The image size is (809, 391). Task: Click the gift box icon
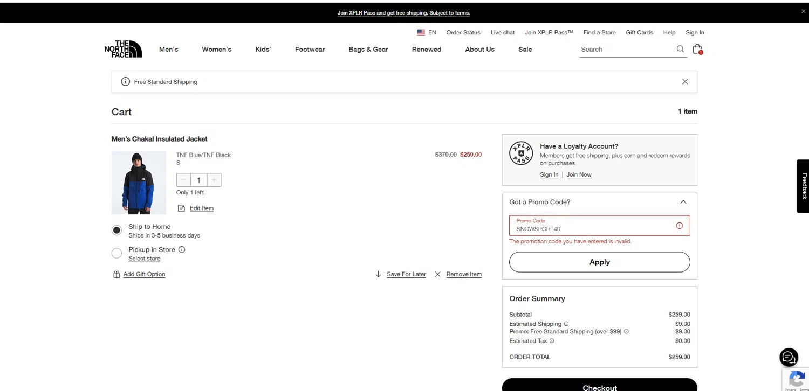click(x=116, y=274)
